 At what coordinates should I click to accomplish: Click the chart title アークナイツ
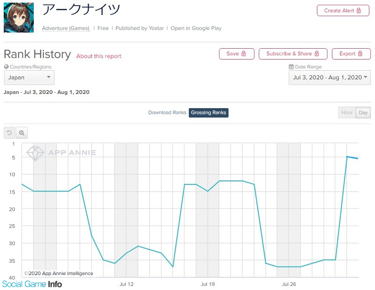[x=81, y=9]
